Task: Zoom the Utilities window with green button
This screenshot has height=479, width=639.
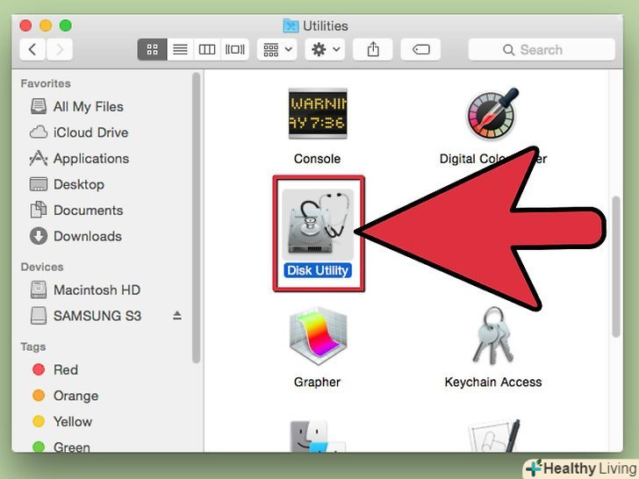Action: point(66,25)
